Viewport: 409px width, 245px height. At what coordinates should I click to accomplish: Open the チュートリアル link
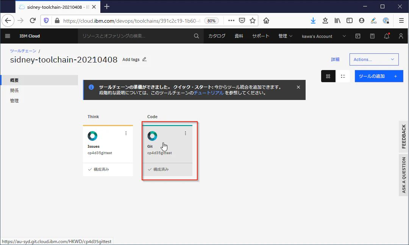tap(209, 93)
